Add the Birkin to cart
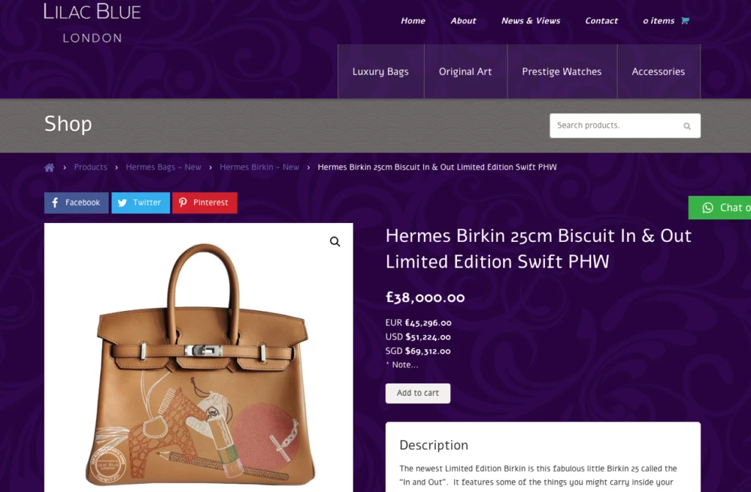The width and height of the screenshot is (751, 492). tap(418, 393)
